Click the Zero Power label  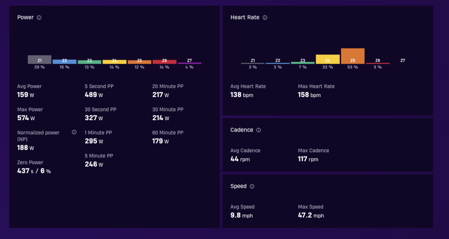pyautogui.click(x=30, y=162)
